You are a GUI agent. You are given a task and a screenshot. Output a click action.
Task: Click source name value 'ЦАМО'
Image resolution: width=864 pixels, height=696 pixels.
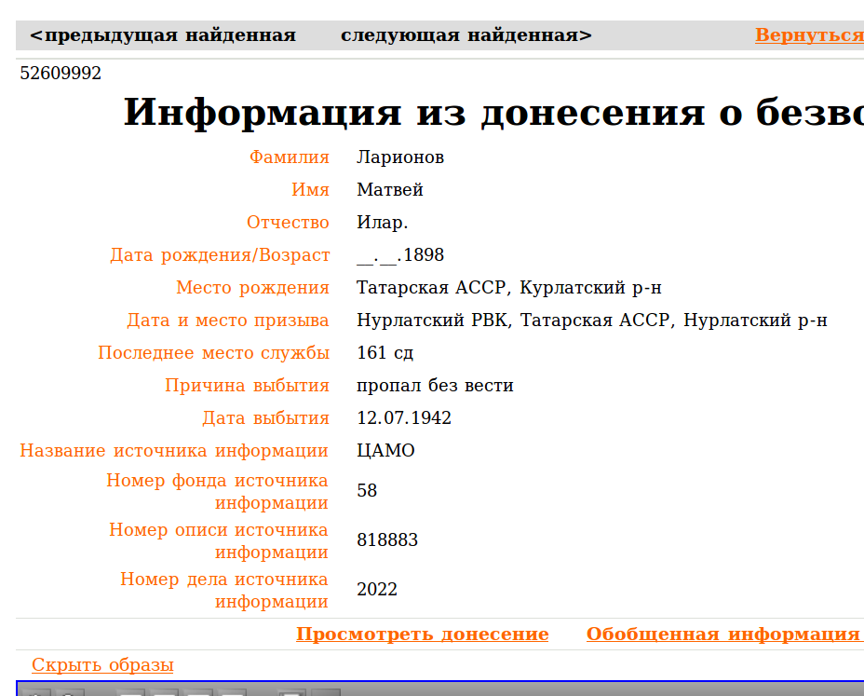point(385,451)
